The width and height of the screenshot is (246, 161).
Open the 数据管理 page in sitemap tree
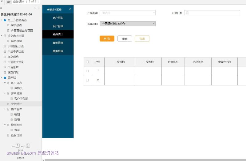pos(16,135)
